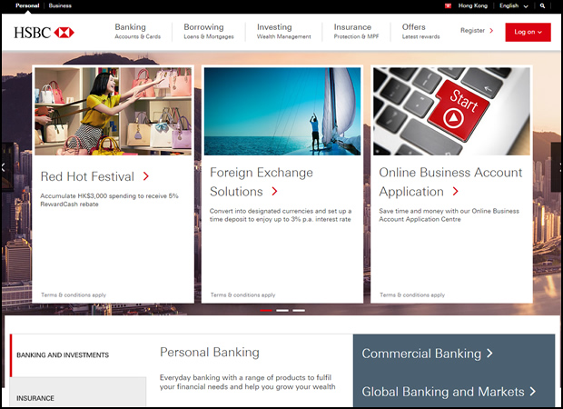Click red chevron after Foreign Exchange Solutions
This screenshot has width=563, height=409.
pyautogui.click(x=274, y=191)
